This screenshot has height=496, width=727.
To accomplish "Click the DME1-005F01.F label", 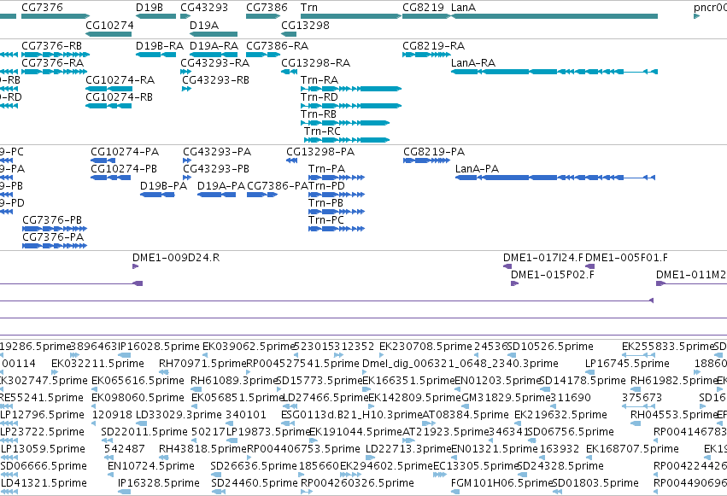I will point(627,258).
